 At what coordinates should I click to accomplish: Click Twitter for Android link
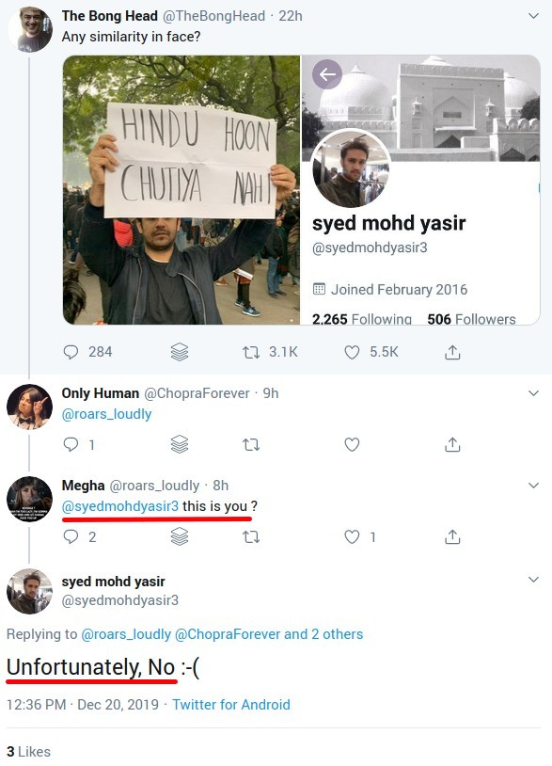230,705
